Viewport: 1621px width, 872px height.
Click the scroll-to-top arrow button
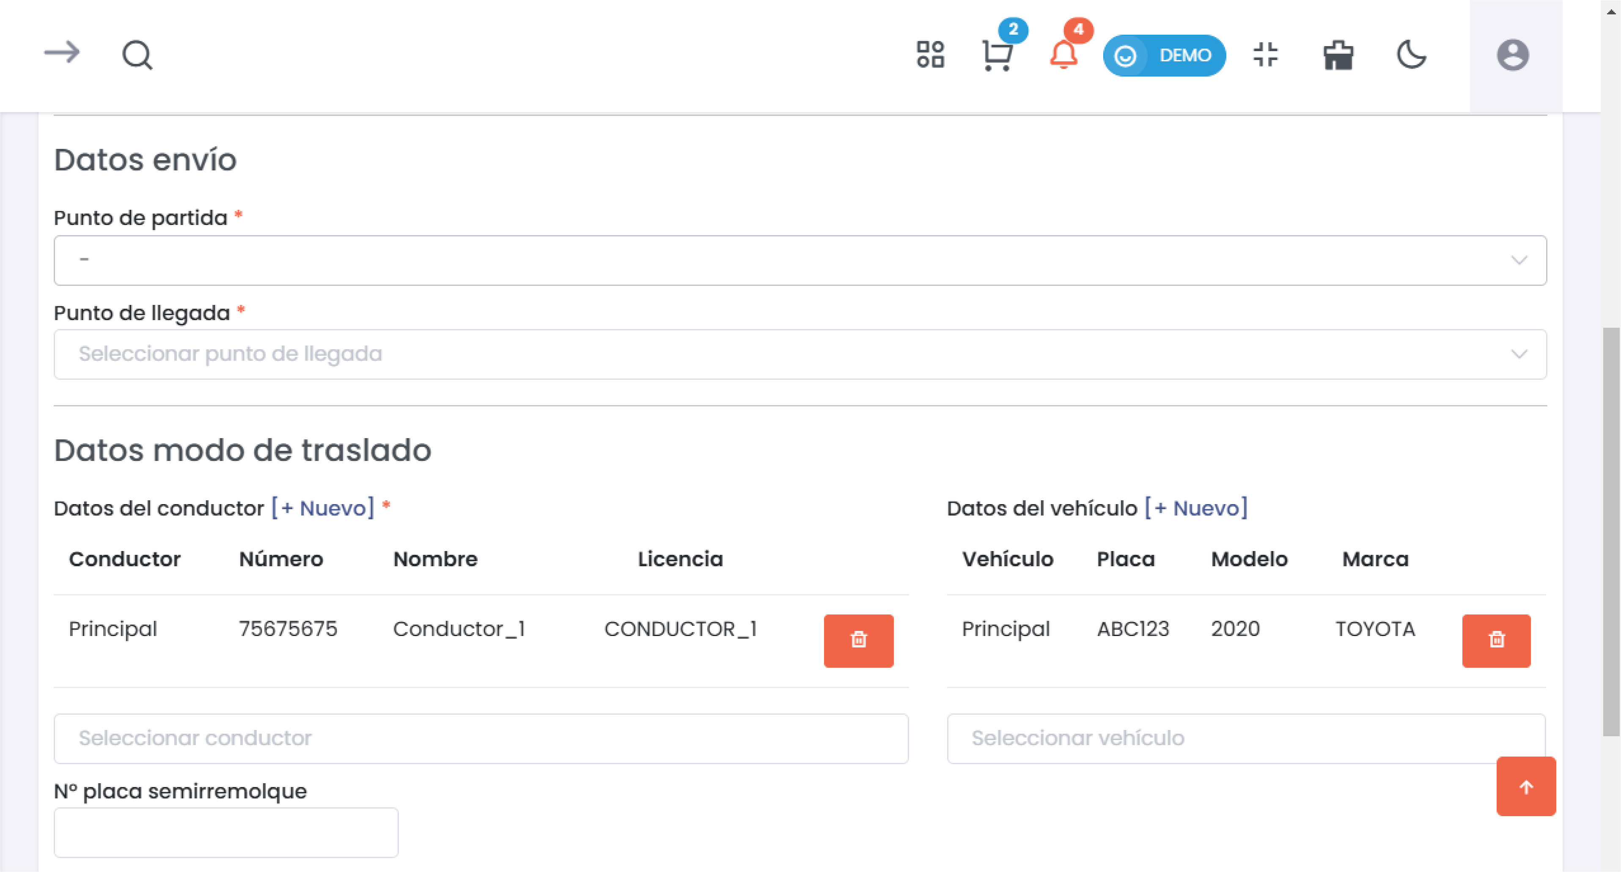click(x=1526, y=787)
